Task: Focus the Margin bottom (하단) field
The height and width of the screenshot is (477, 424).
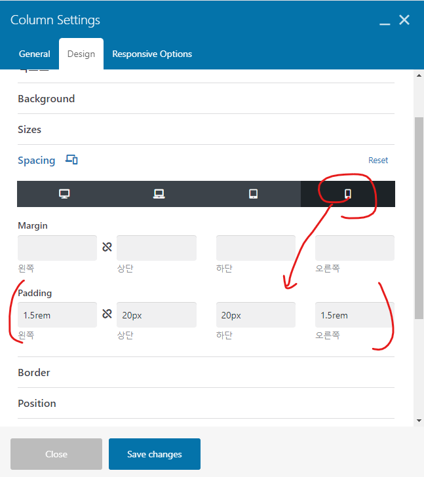Action: pos(256,248)
